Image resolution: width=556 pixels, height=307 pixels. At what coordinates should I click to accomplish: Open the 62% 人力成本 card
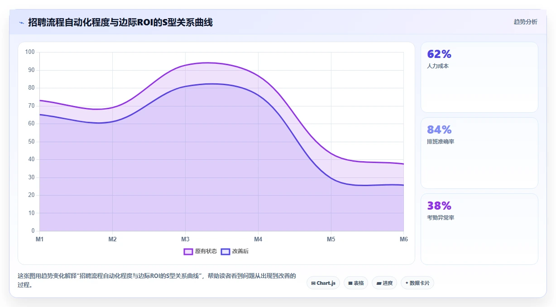point(479,77)
